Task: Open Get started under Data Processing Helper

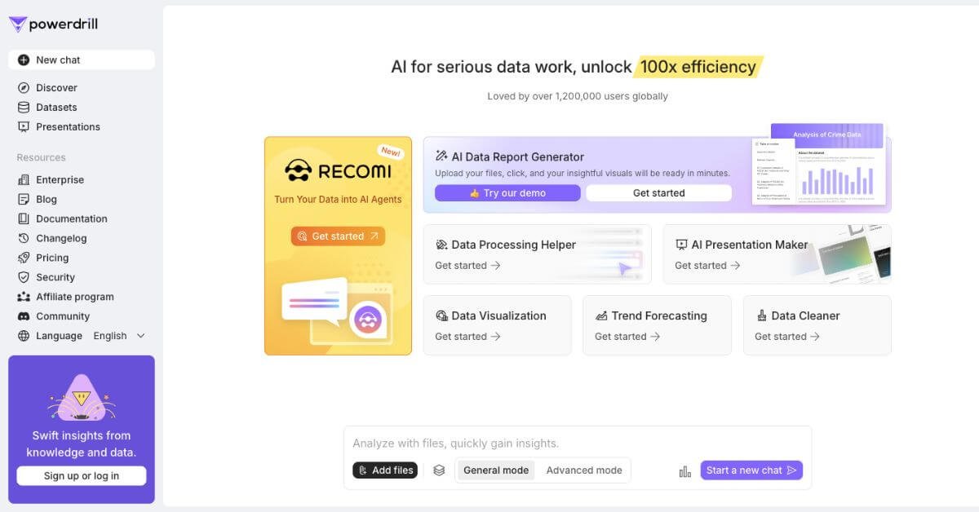Action: [467, 266]
